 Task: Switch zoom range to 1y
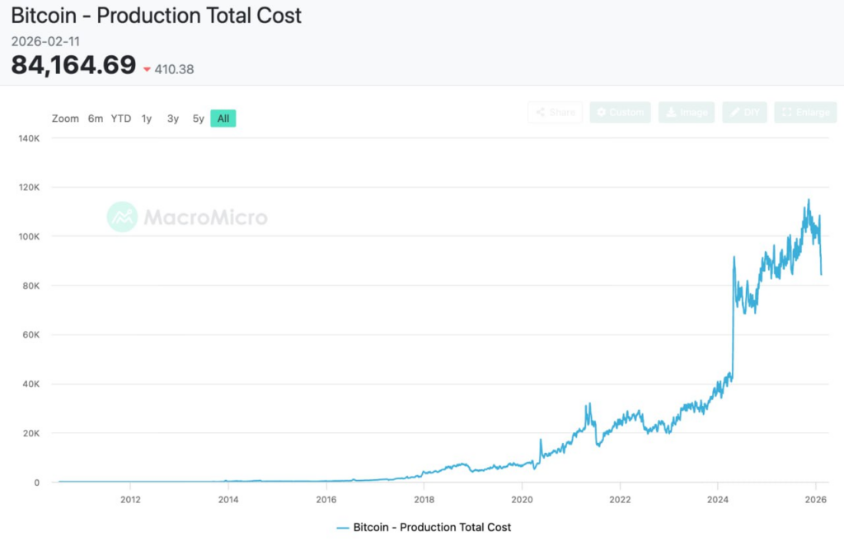147,119
